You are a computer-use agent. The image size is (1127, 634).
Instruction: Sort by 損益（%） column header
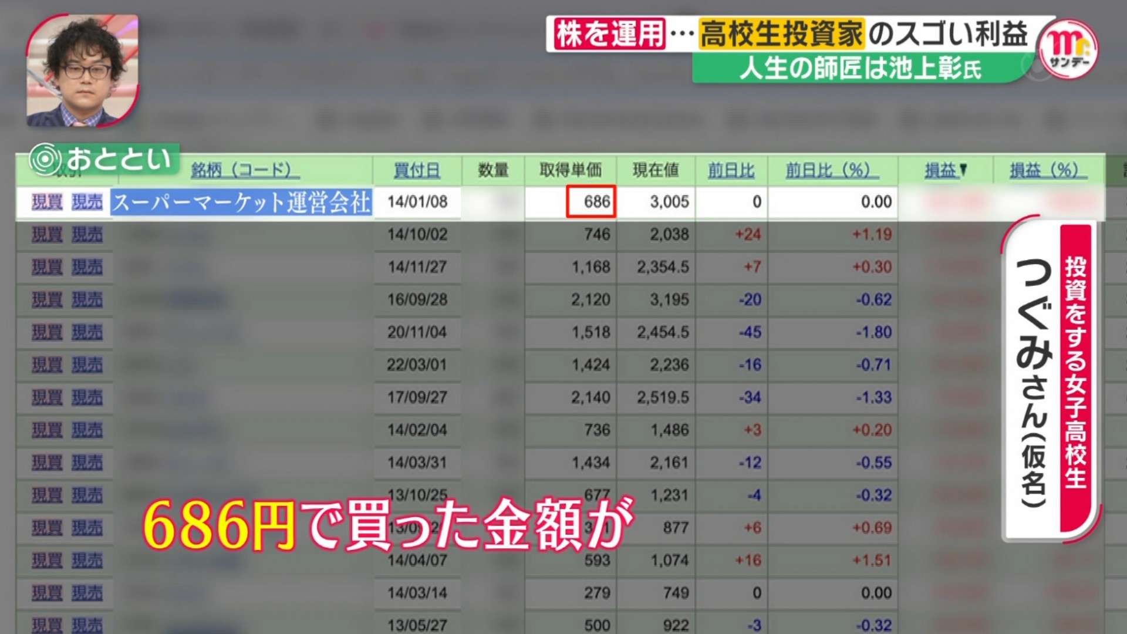point(1048,170)
